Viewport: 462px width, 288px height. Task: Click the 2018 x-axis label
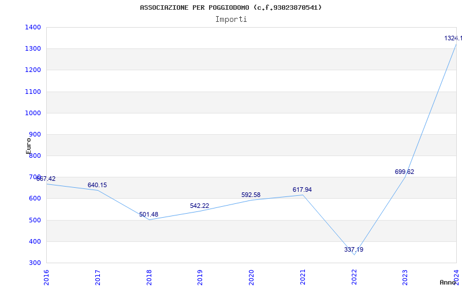tap(149, 278)
